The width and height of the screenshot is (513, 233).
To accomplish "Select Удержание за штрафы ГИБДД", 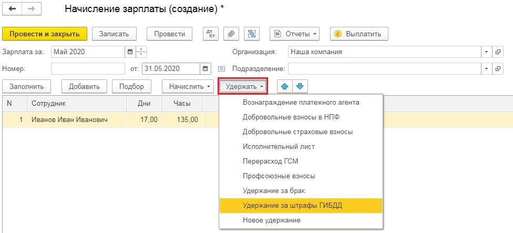I will point(292,205).
